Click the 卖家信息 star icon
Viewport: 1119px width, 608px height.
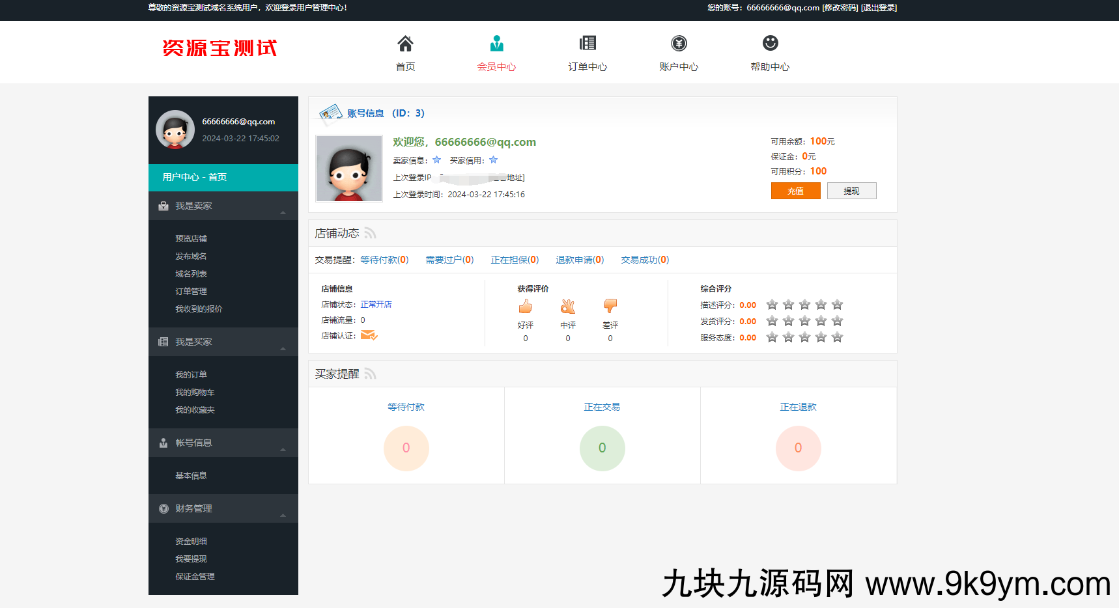click(x=436, y=160)
